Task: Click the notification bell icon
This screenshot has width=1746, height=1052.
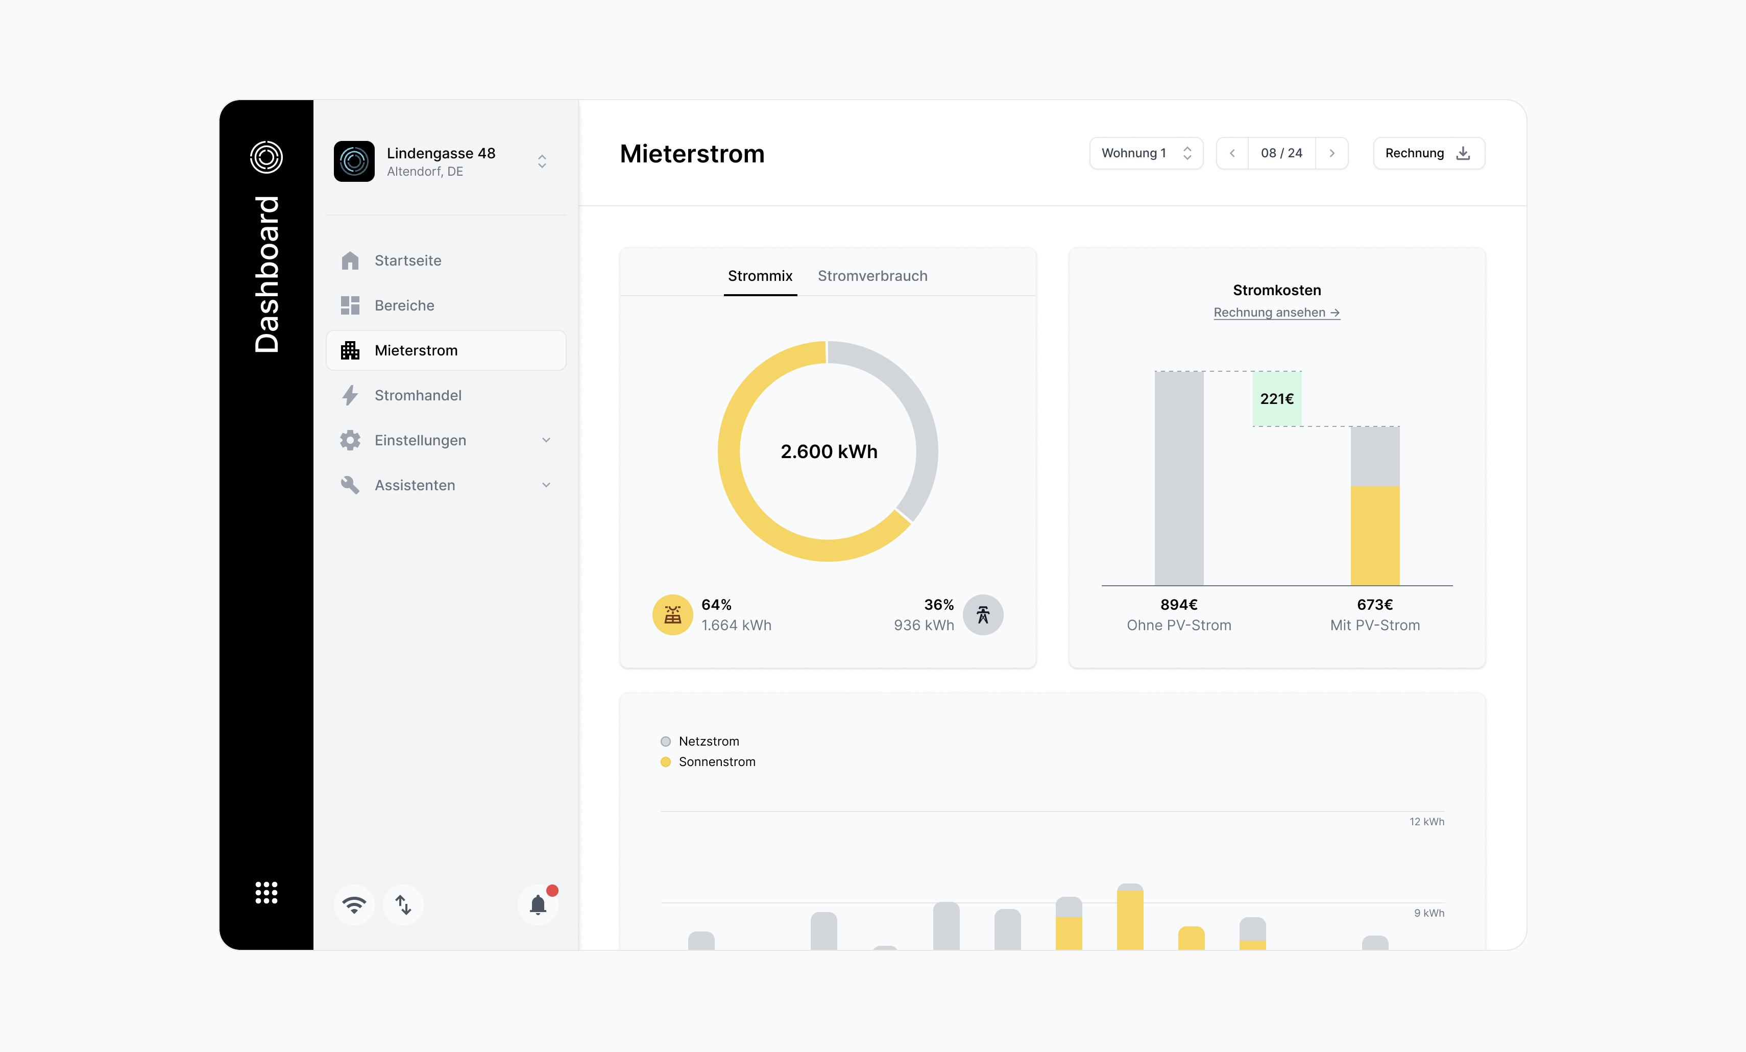Action: tap(538, 904)
